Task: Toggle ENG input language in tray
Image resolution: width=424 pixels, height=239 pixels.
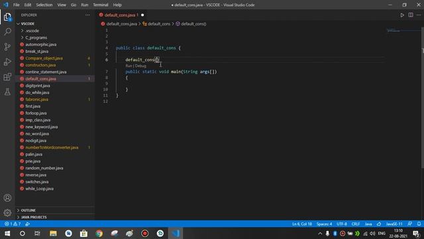Action: pos(382,233)
